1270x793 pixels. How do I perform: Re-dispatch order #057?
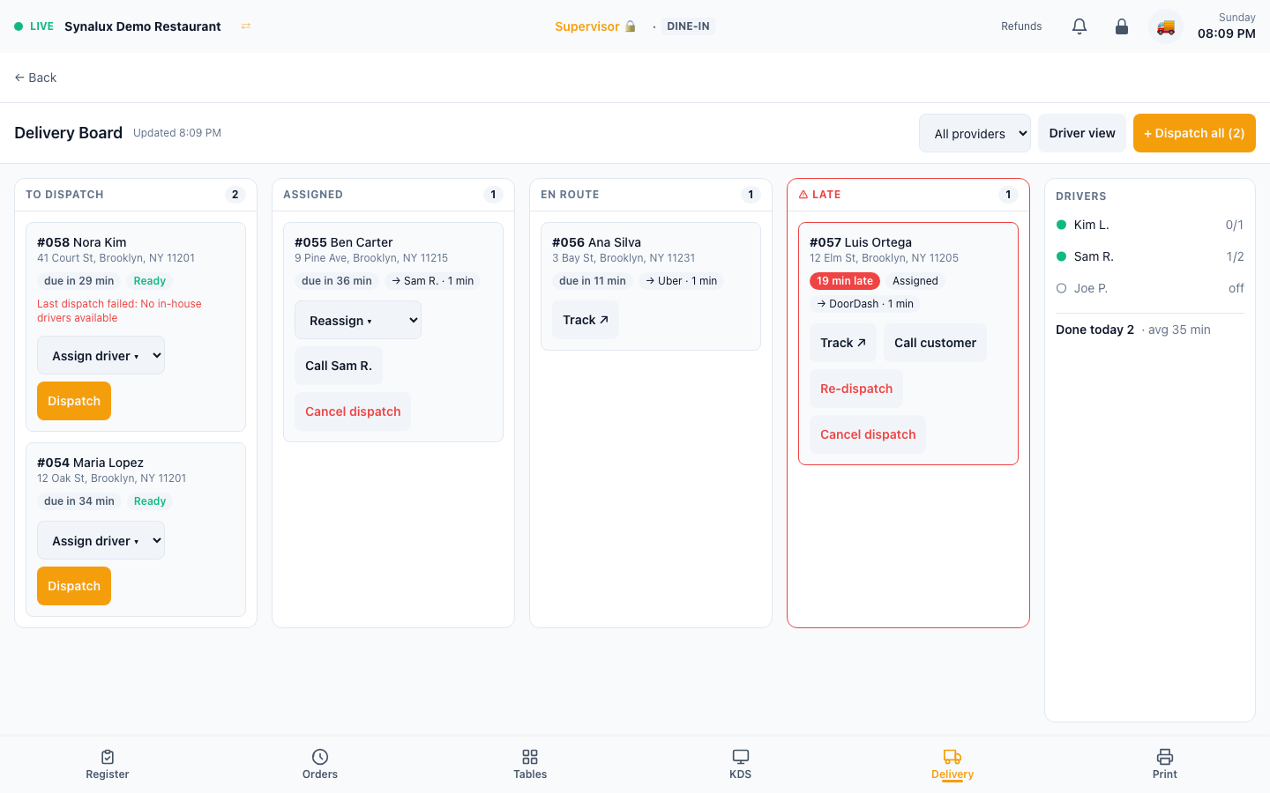pos(856,389)
